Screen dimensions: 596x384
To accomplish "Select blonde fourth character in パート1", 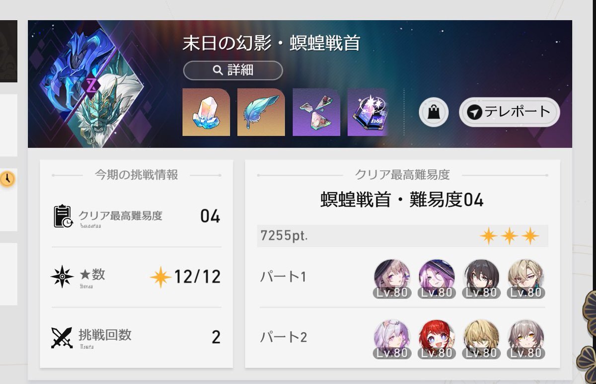I will pyautogui.click(x=526, y=278).
